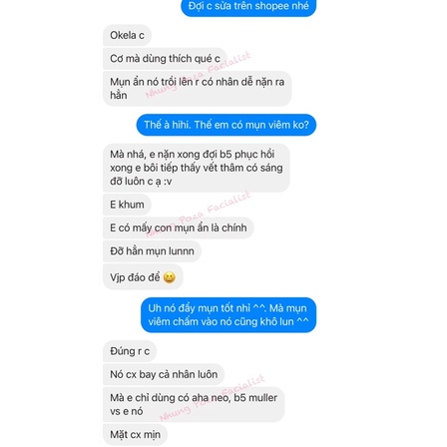Click the bottom Nhung Poza Facialist watermark
Viewport: 447px width, 447px height.
(213, 398)
